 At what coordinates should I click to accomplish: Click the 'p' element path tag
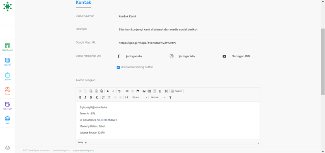86,142
